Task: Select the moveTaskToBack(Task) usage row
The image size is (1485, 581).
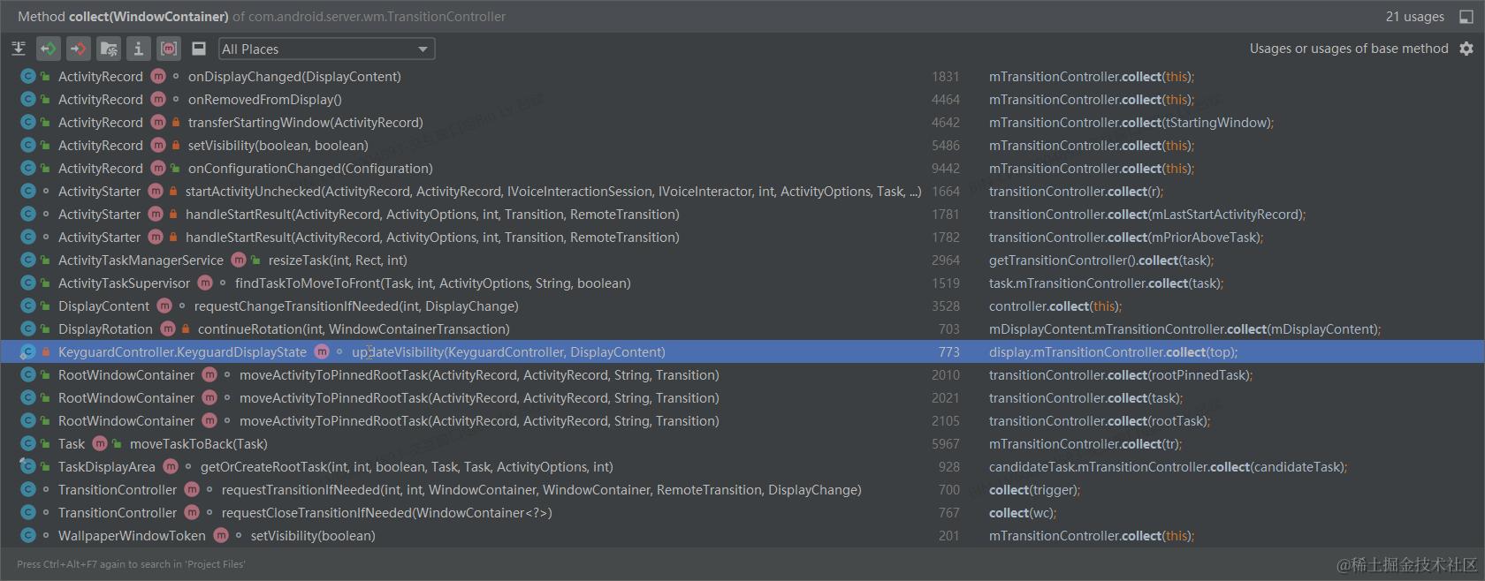Action: (742, 444)
